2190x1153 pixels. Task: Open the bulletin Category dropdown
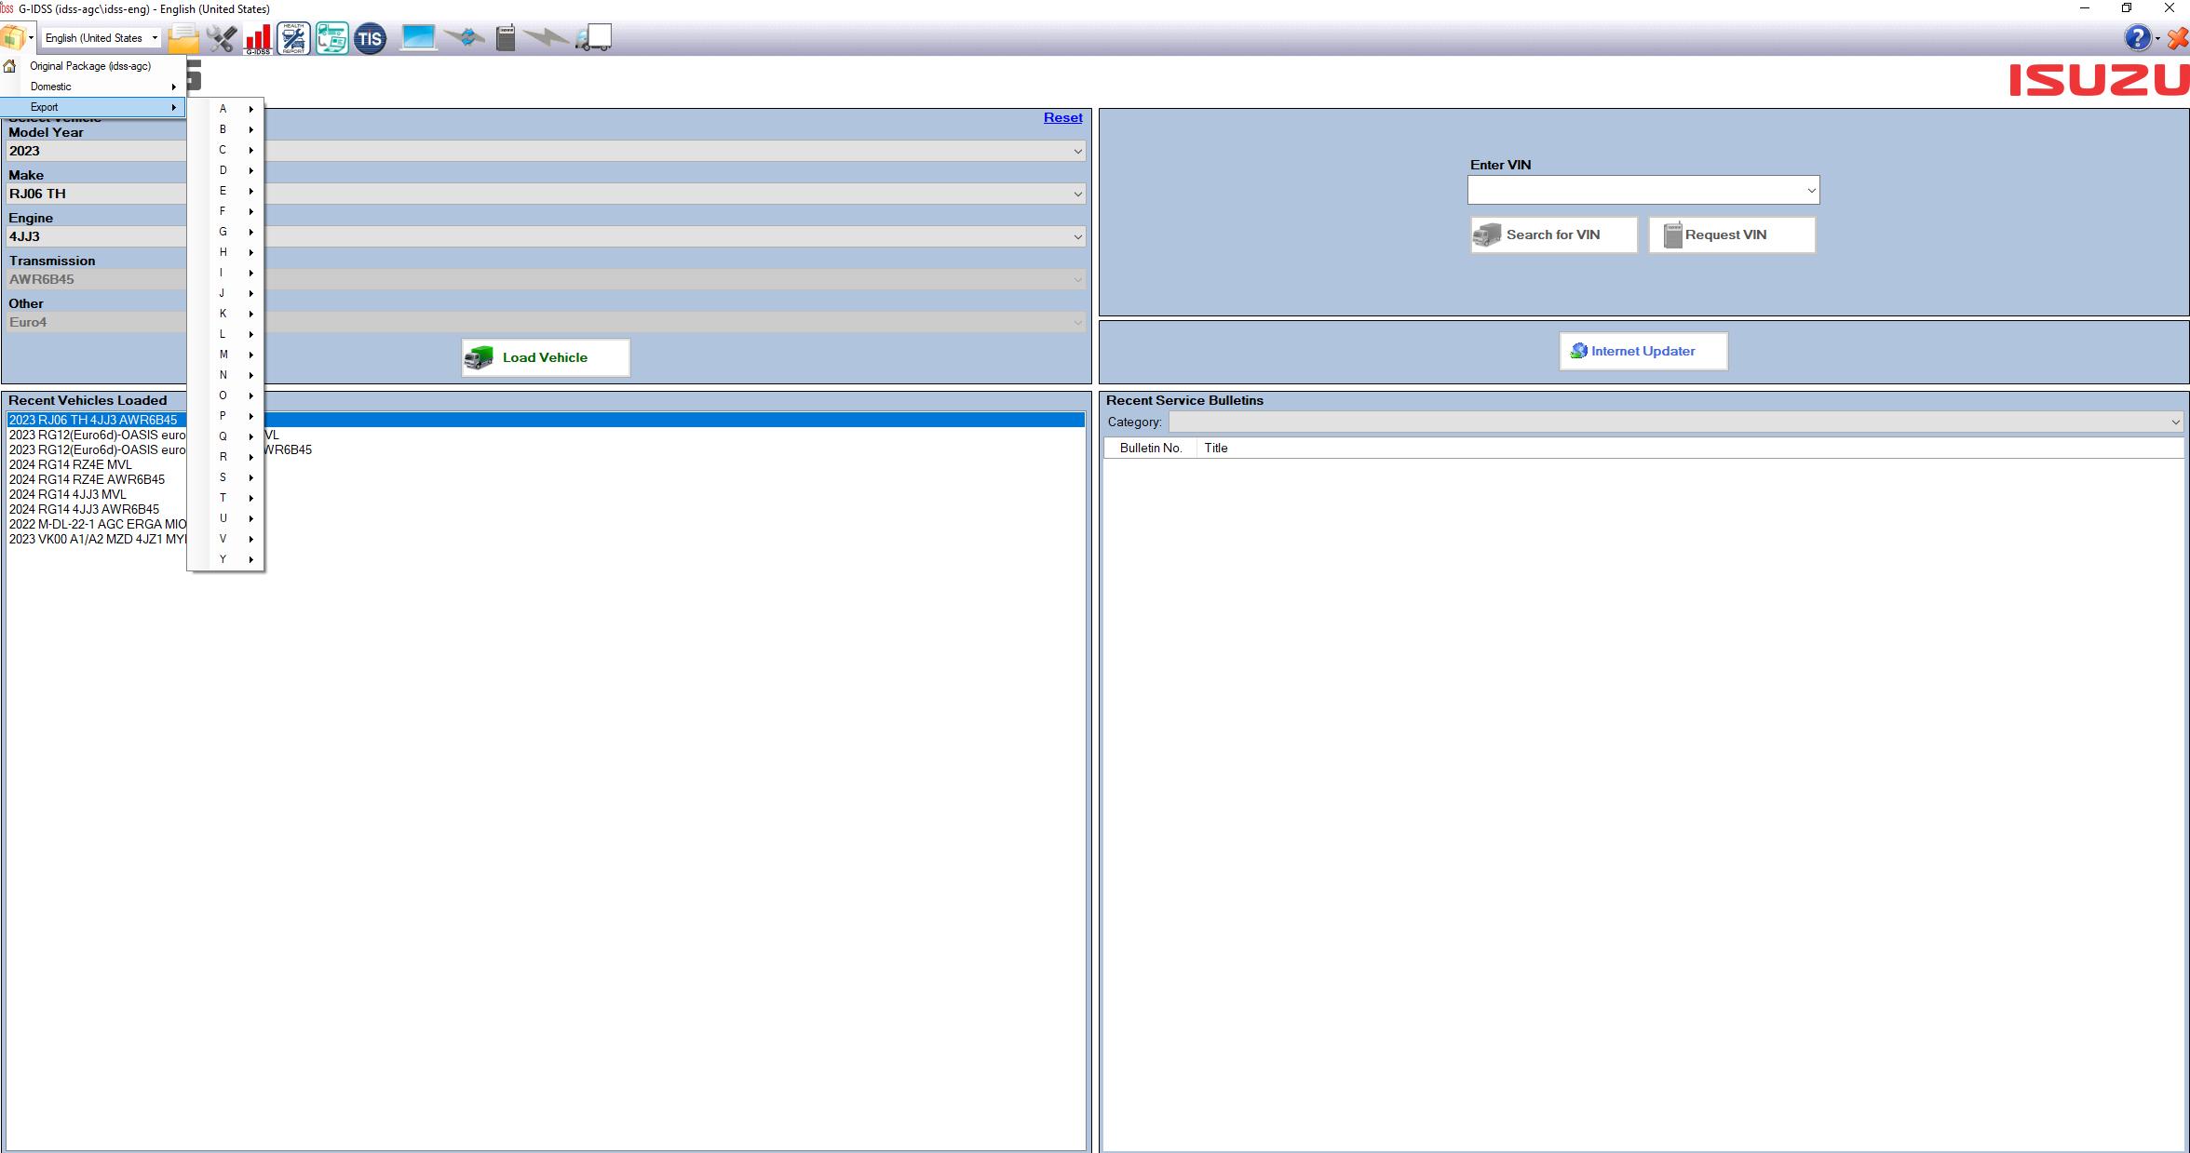1676,422
